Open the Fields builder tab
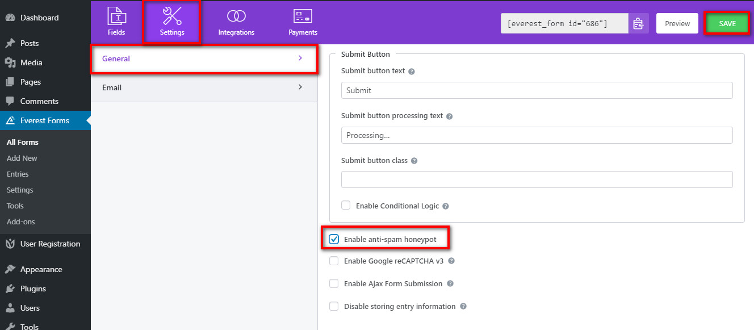The image size is (754, 330). point(116,22)
